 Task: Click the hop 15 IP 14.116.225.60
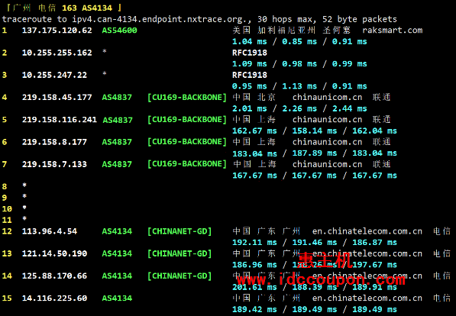coord(54,298)
